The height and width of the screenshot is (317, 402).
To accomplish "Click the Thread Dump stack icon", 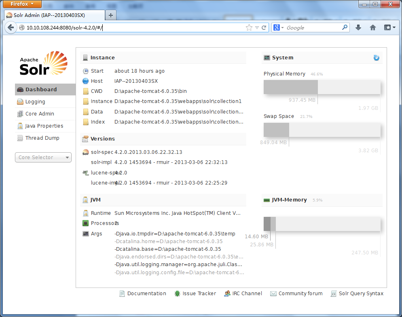I will [20, 138].
